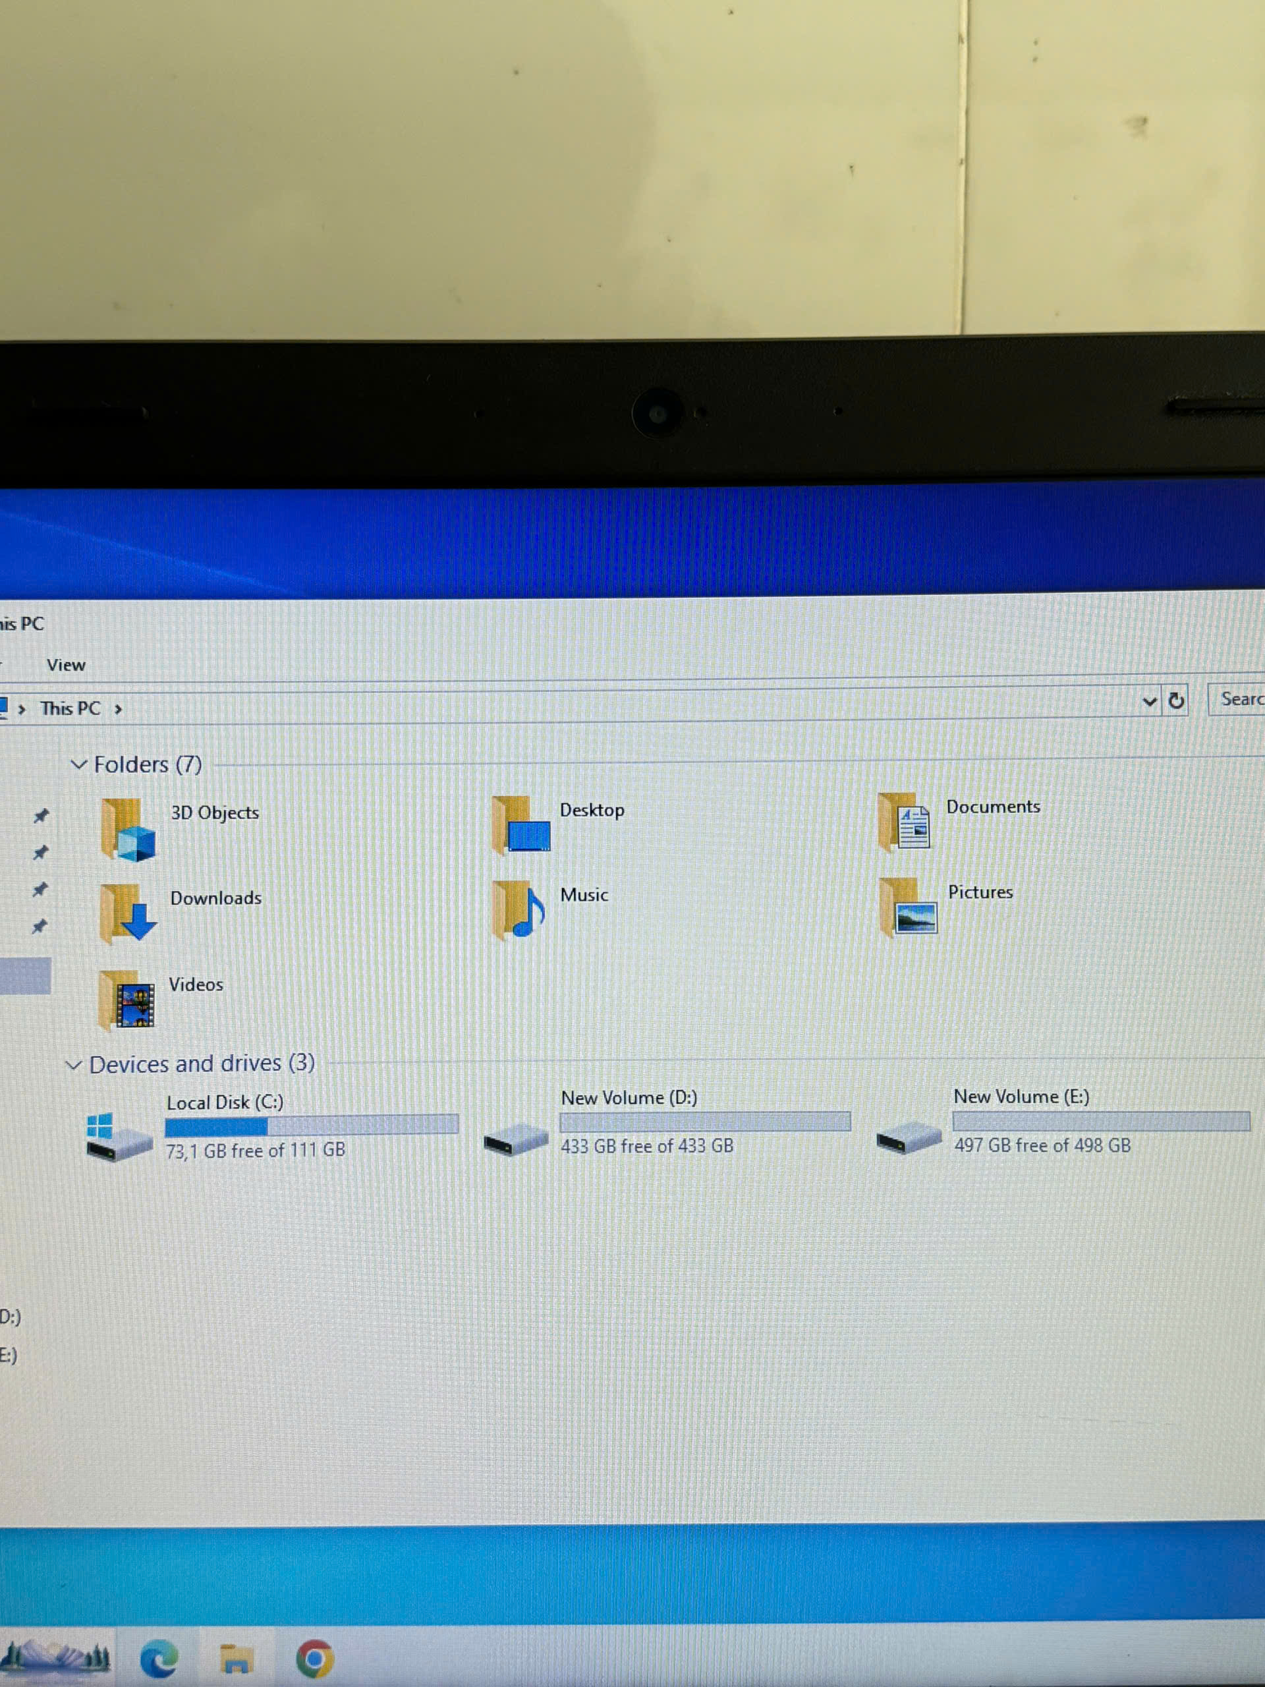Click '497 GB free of 498 GB' text
Viewport: 1265px width, 1687px height.
1042,1145
